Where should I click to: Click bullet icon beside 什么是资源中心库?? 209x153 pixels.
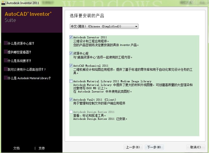(6, 43)
